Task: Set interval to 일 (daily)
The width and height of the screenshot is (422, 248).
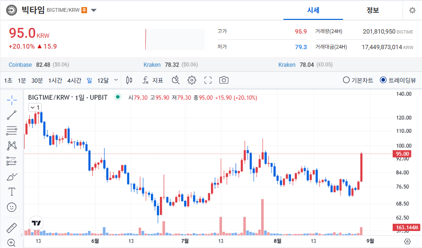Action: 89,80
